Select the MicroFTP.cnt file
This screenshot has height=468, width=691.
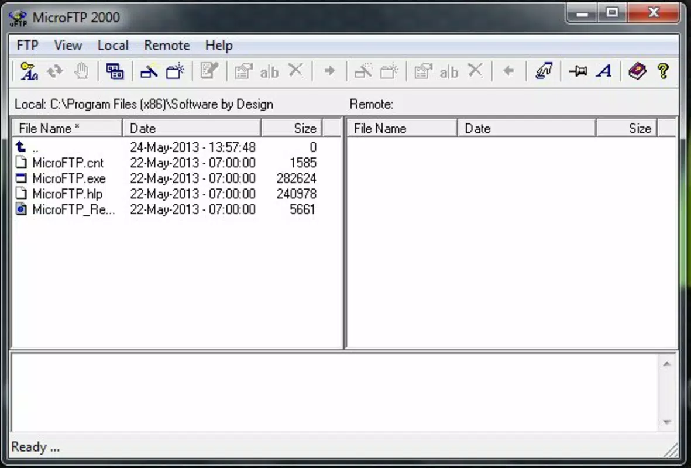coord(67,163)
